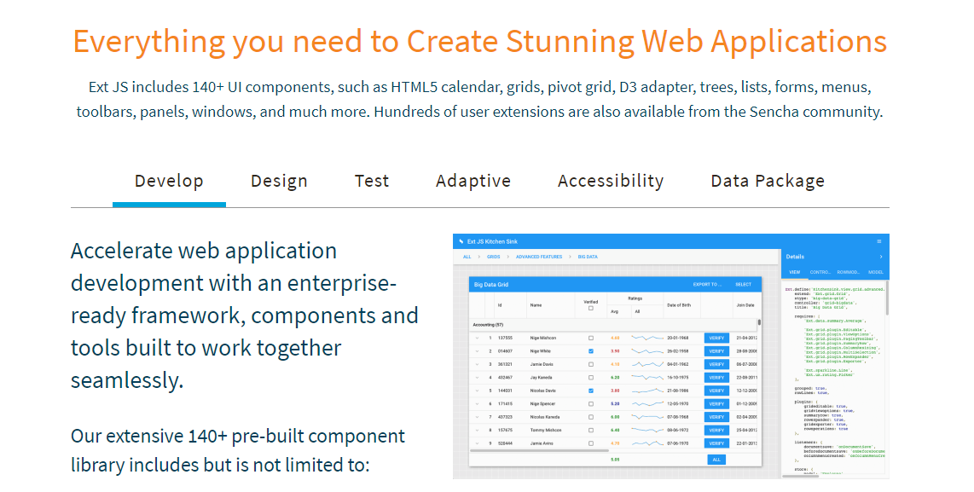Expand row 4 with id 432467
This screenshot has height=492, width=974.
(477, 378)
